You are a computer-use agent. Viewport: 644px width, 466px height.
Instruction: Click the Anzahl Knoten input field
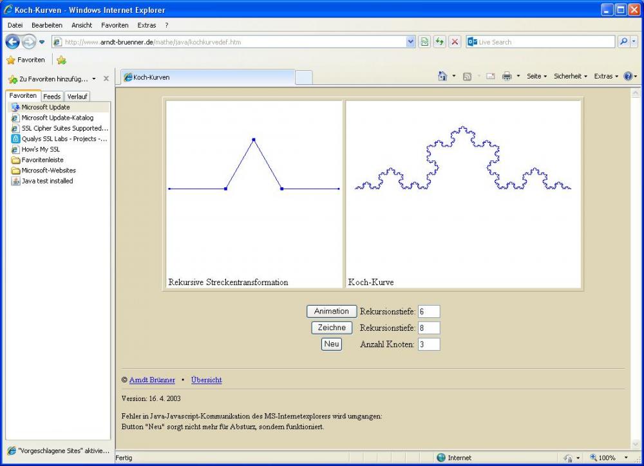click(429, 344)
